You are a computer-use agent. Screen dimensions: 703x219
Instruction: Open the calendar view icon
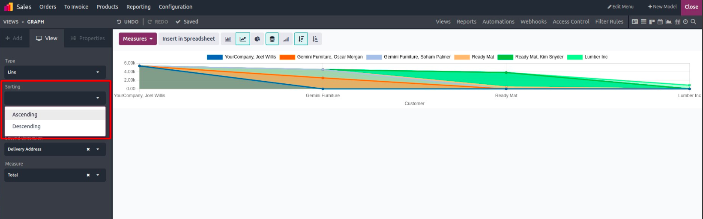(660, 22)
